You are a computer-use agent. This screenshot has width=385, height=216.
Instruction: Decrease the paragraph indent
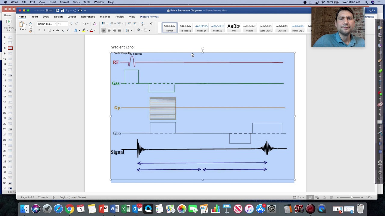pos(130,24)
